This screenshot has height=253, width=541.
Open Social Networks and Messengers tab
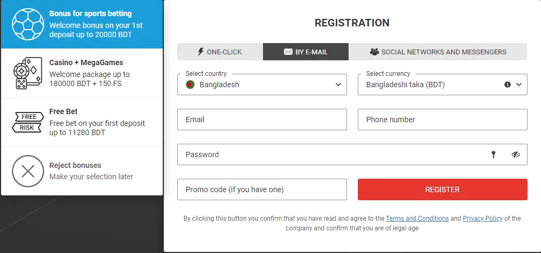point(438,52)
